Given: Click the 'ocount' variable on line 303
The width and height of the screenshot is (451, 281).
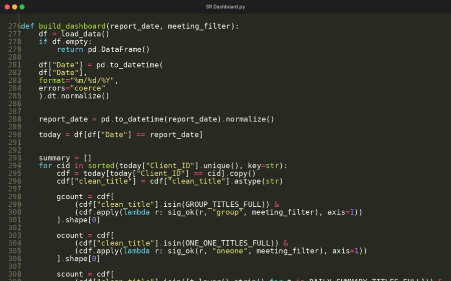Looking at the screenshot, I should point(70,236).
